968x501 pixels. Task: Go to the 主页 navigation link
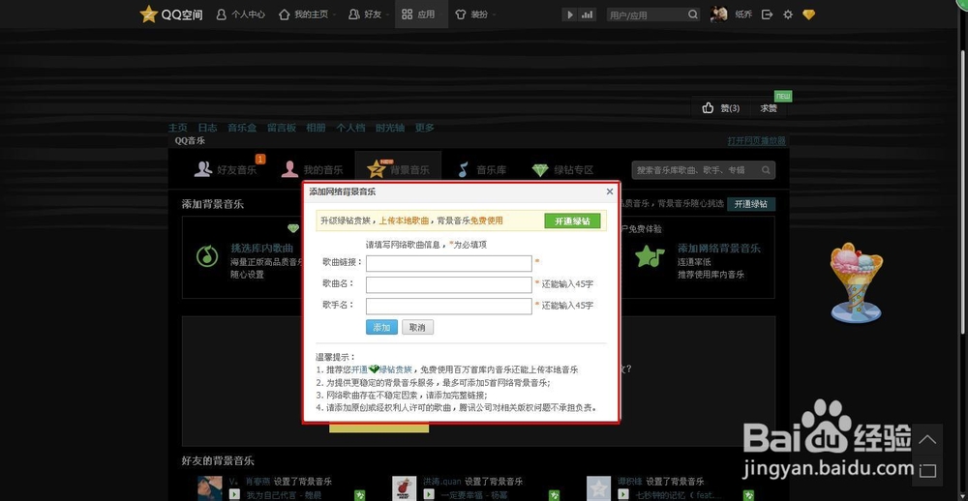[178, 128]
